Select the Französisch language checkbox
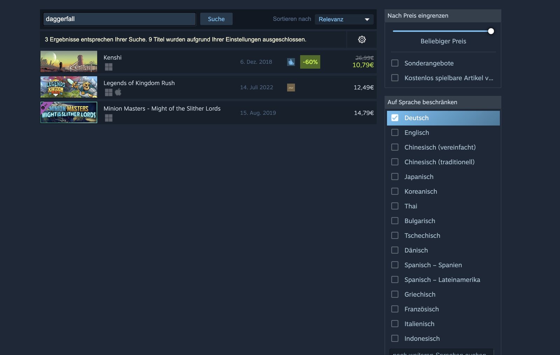Screen dimensions: 560x355 (x=395, y=309)
